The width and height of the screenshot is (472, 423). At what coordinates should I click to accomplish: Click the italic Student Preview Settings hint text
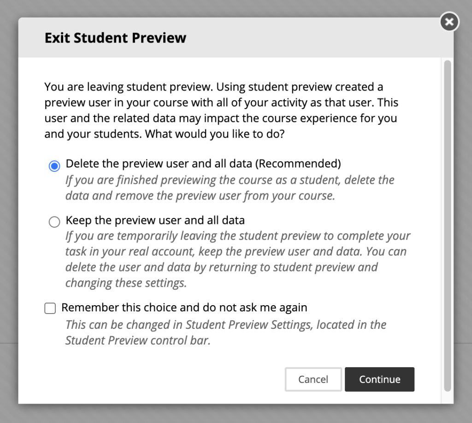click(x=225, y=332)
